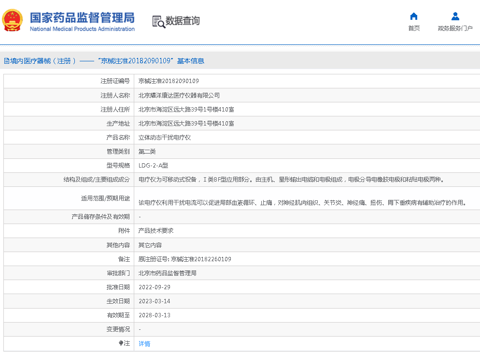This screenshot has height=353, width=480.
Task: Click product name 立体动态干扰电疗仪
Action: pyautogui.click(x=165, y=138)
